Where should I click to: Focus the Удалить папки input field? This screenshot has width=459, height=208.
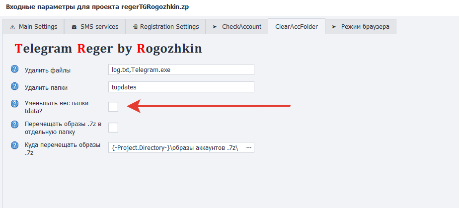coord(181,87)
